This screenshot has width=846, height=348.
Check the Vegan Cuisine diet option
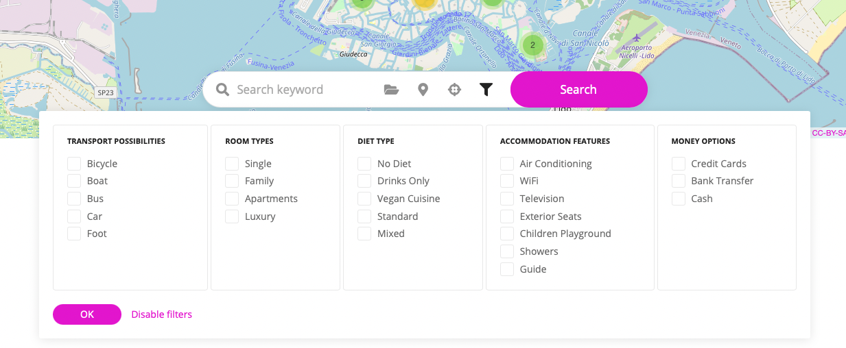click(364, 199)
